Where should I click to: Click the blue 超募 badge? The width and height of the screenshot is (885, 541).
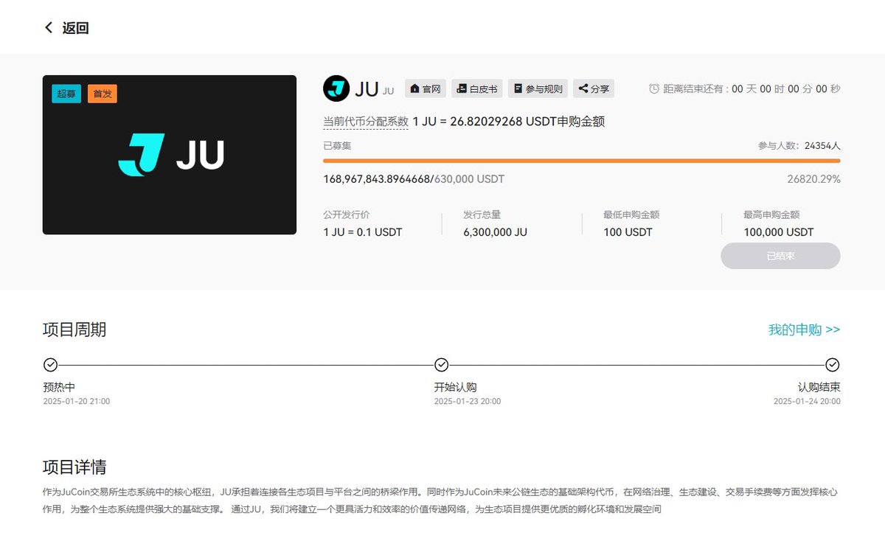pyautogui.click(x=66, y=94)
